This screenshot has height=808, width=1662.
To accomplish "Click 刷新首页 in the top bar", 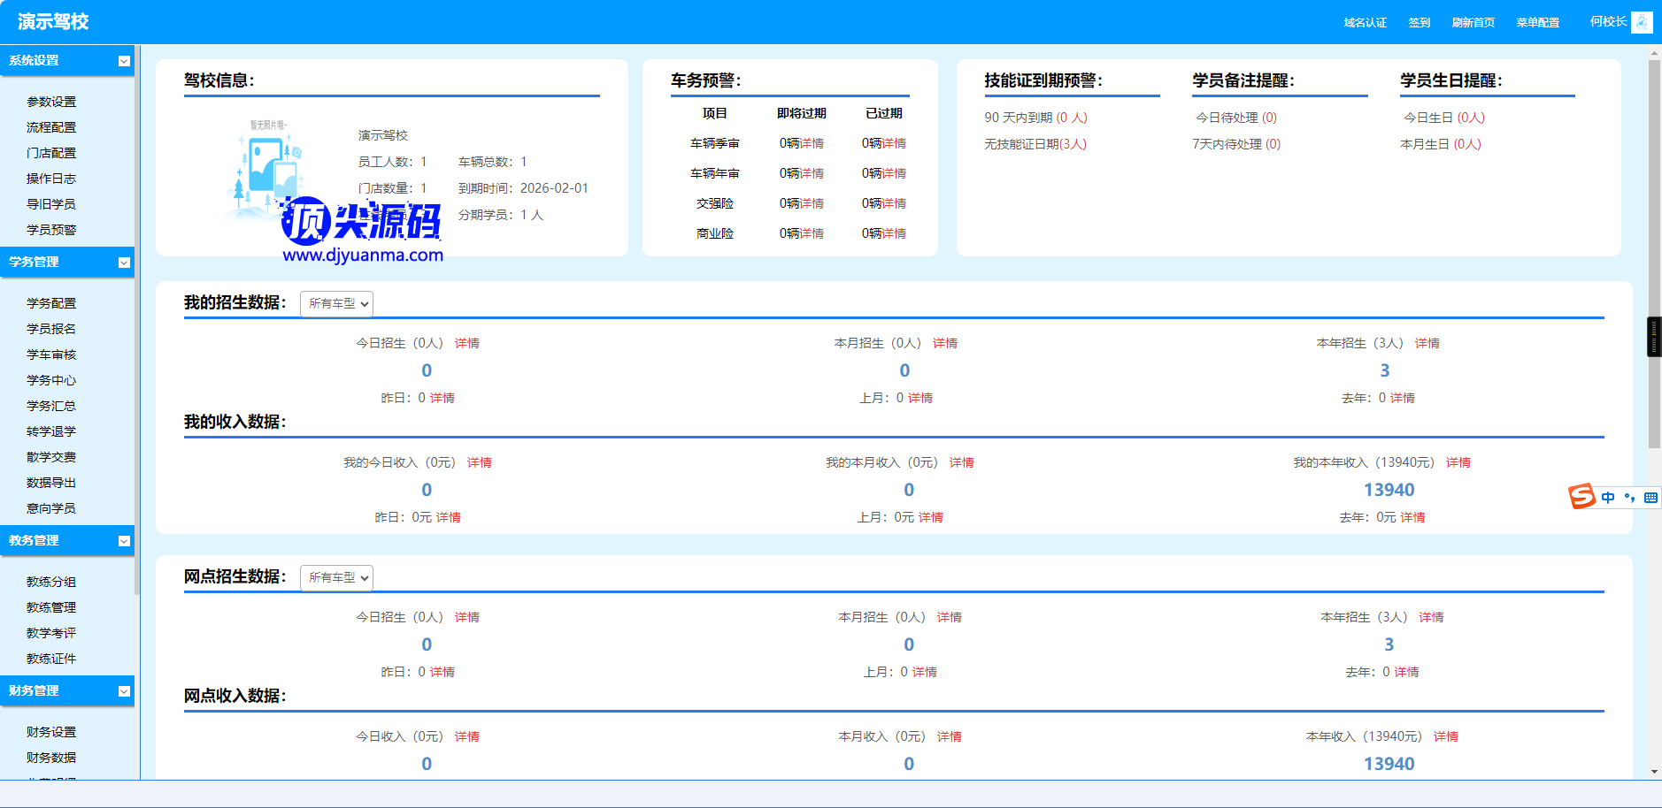I will coord(1473,23).
